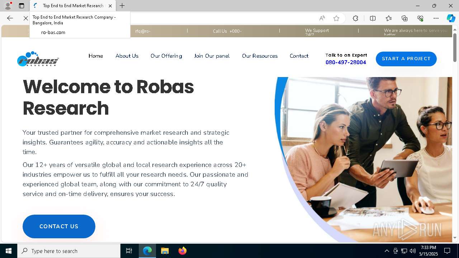Click the scrollbar down arrow
Screen dimensions: 459x258
pyautogui.click(x=455, y=238)
